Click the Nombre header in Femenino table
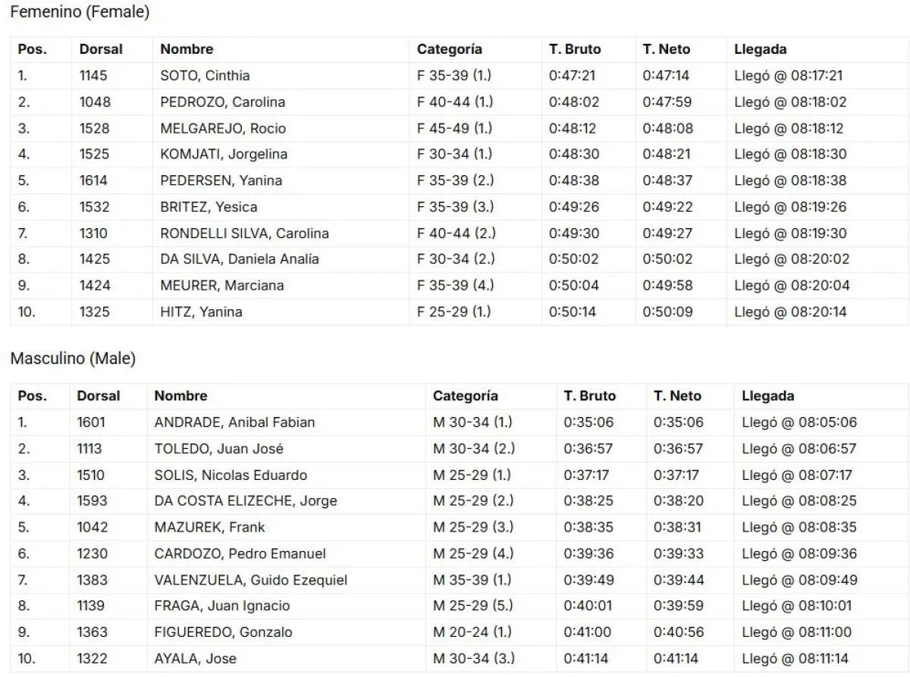This screenshot has width=910, height=677. click(x=187, y=49)
